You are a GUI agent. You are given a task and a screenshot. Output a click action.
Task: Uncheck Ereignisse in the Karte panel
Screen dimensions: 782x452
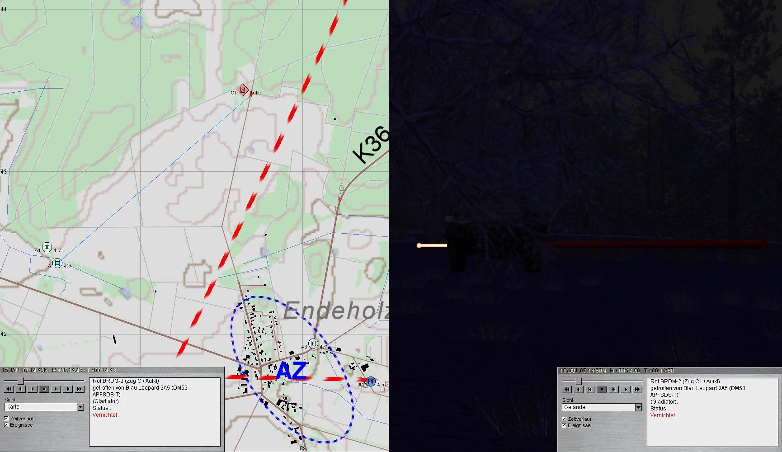tap(6, 425)
